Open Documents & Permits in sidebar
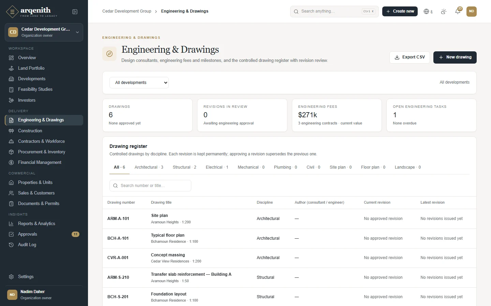The width and height of the screenshot is (491, 306). [x=44, y=204]
